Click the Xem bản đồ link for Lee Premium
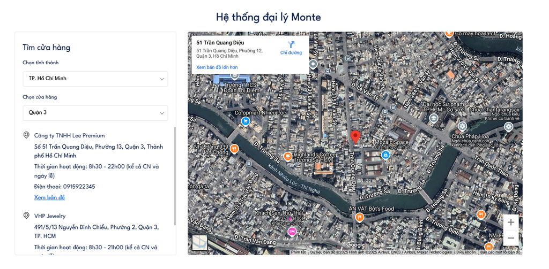Viewport: 549px width, 269px height. tap(49, 197)
